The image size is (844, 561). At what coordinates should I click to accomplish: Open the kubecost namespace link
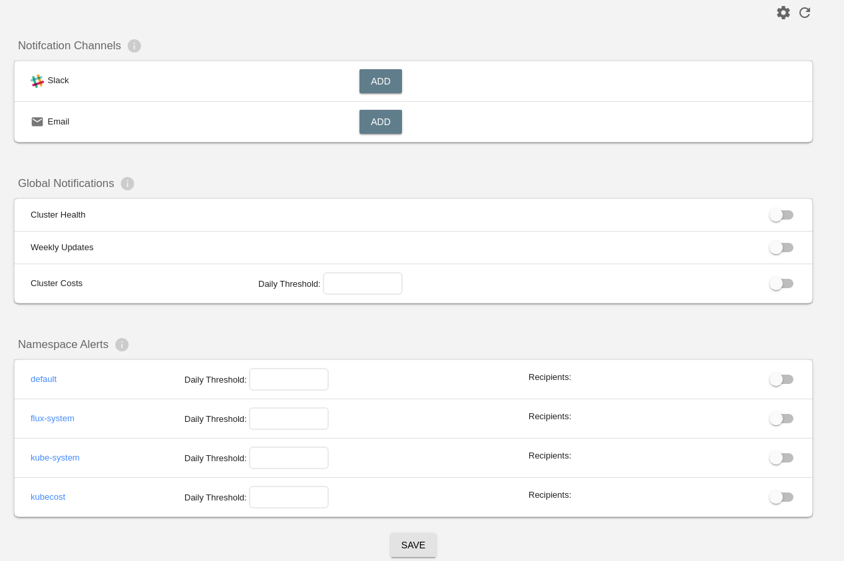[48, 497]
